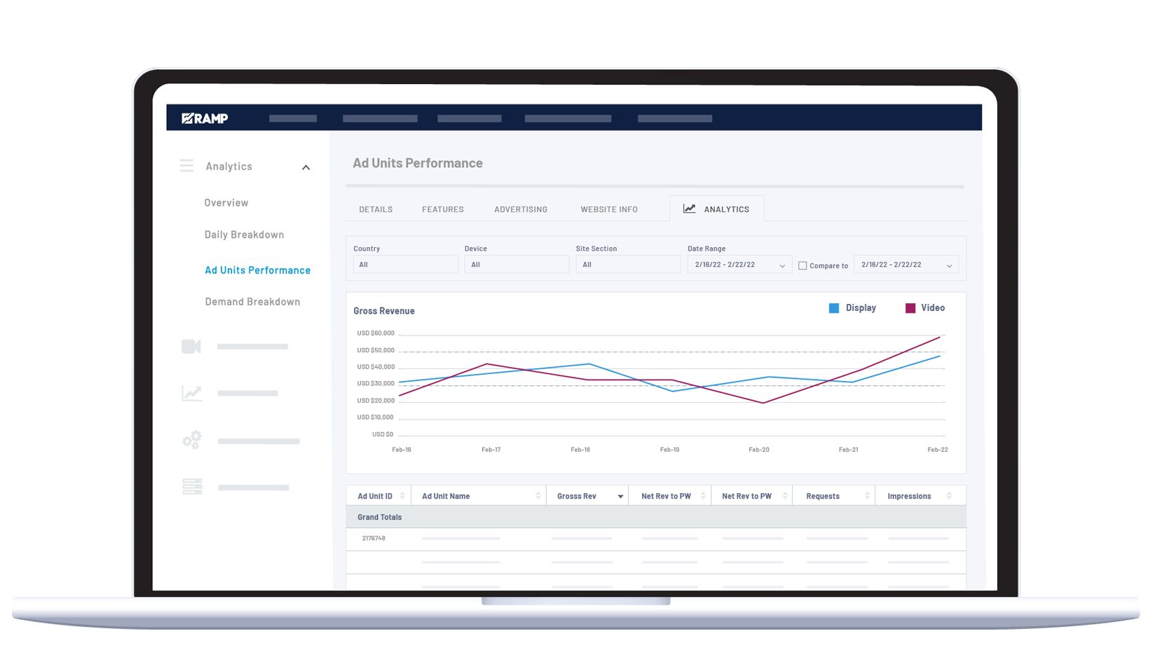Click the video camera sidebar icon

(191, 347)
